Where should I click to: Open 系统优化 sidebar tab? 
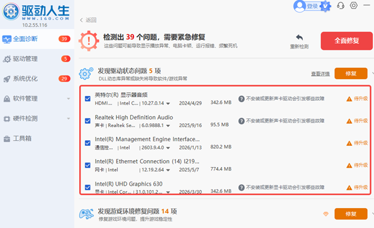(37, 78)
